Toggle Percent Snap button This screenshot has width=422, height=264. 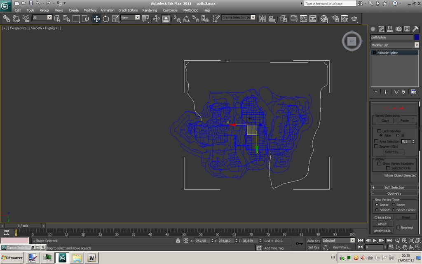(x=195, y=19)
